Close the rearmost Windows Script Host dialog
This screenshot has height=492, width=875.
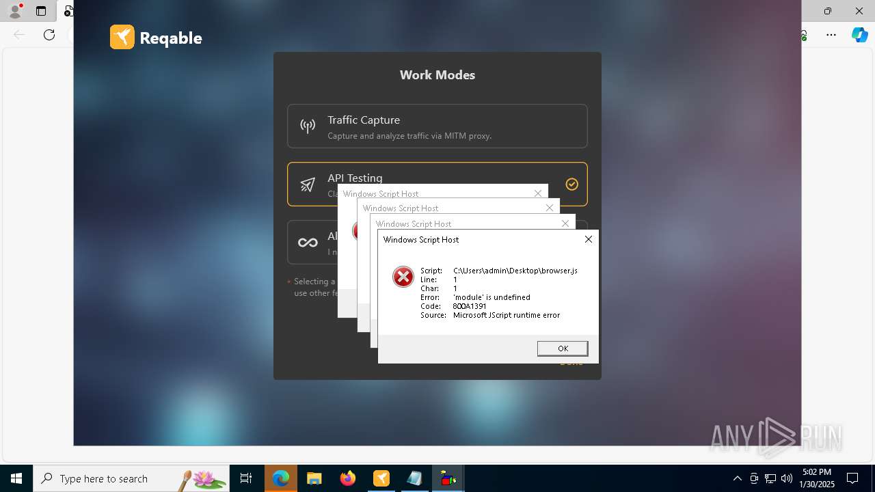[538, 193]
